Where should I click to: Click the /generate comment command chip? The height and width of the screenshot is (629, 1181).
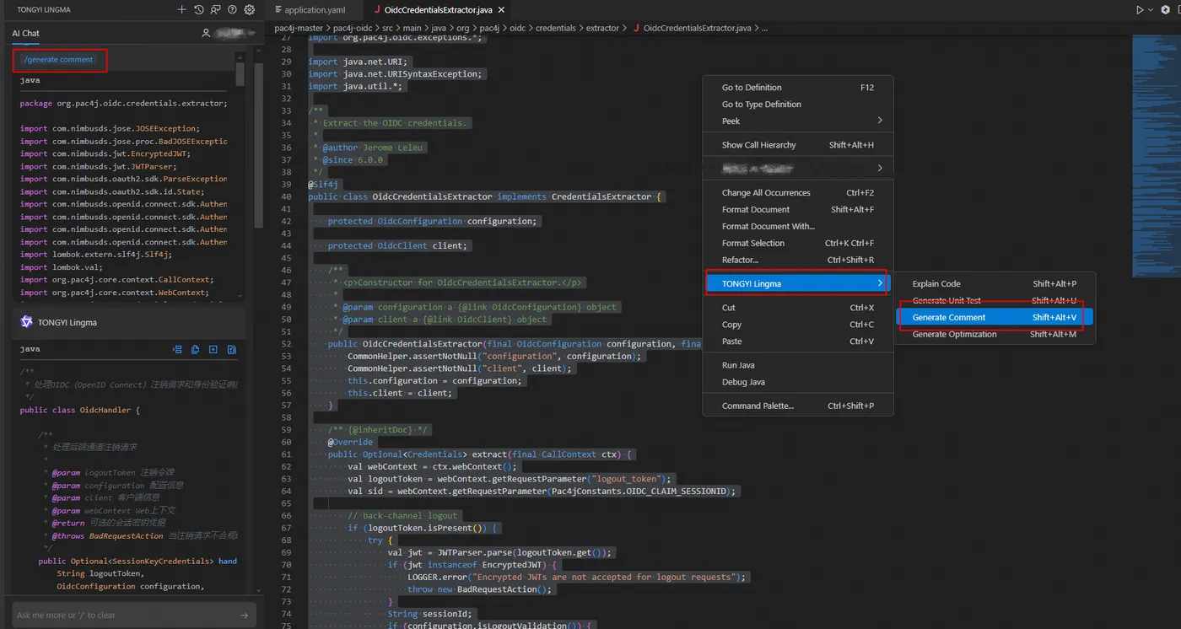pos(59,60)
